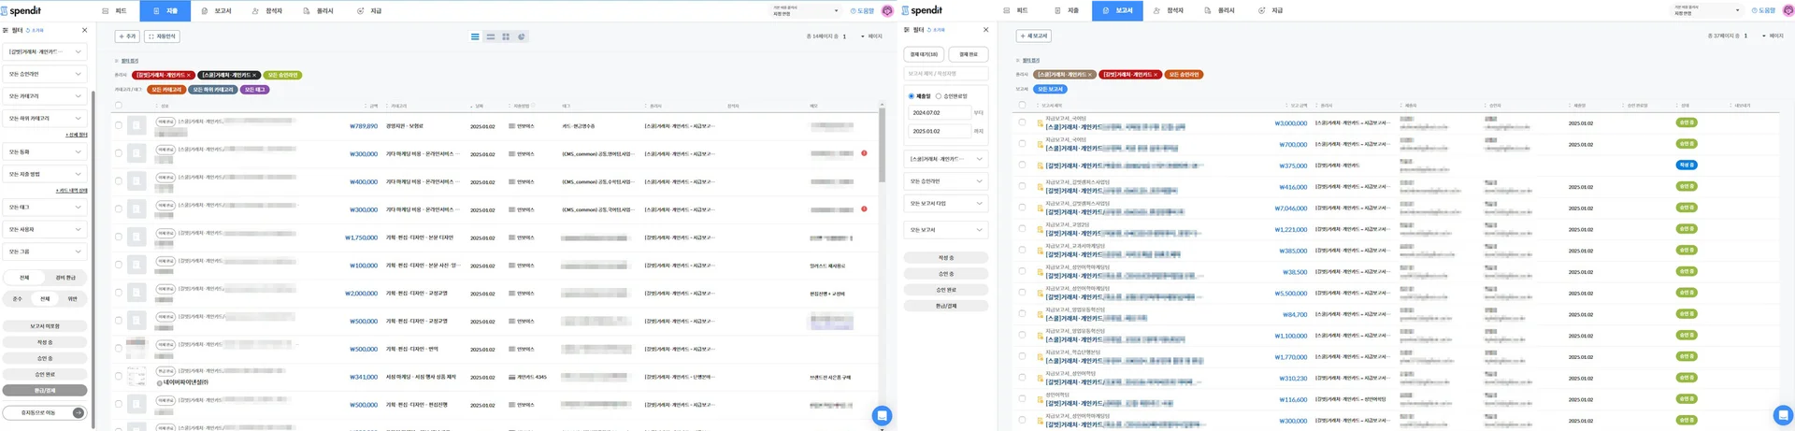Click the profile avatar in the report window
1795x431 pixels.
1788,10
